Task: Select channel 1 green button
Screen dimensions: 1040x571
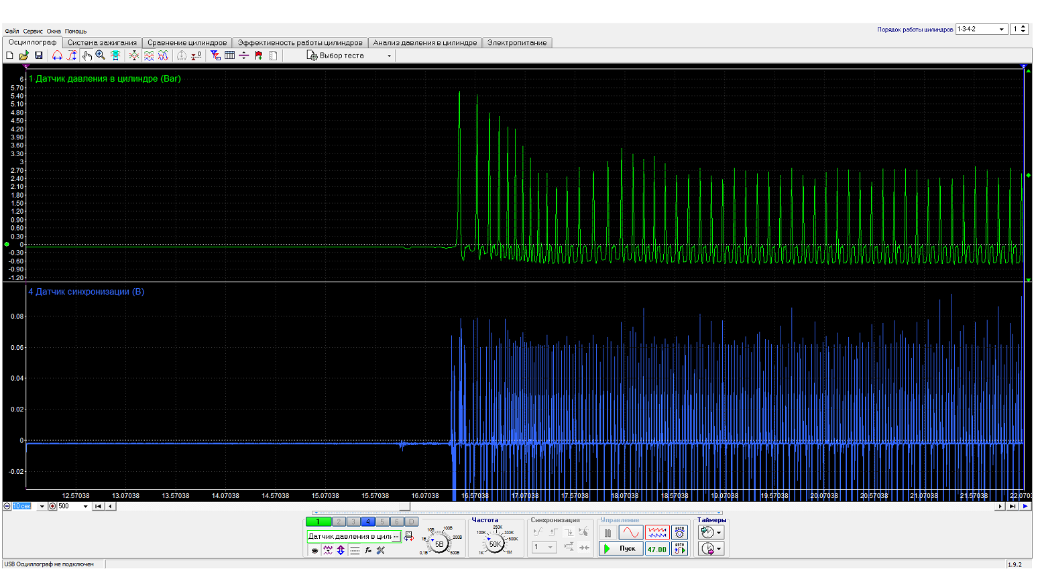Action: click(x=318, y=521)
